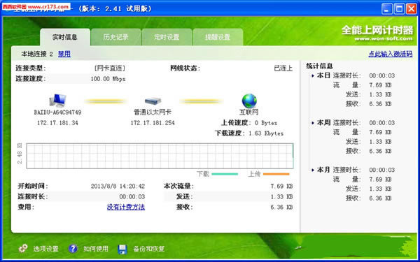The height and width of the screenshot is (262, 420).
Task: Click the 点此输入激活码 link
Action: pyautogui.click(x=391, y=54)
